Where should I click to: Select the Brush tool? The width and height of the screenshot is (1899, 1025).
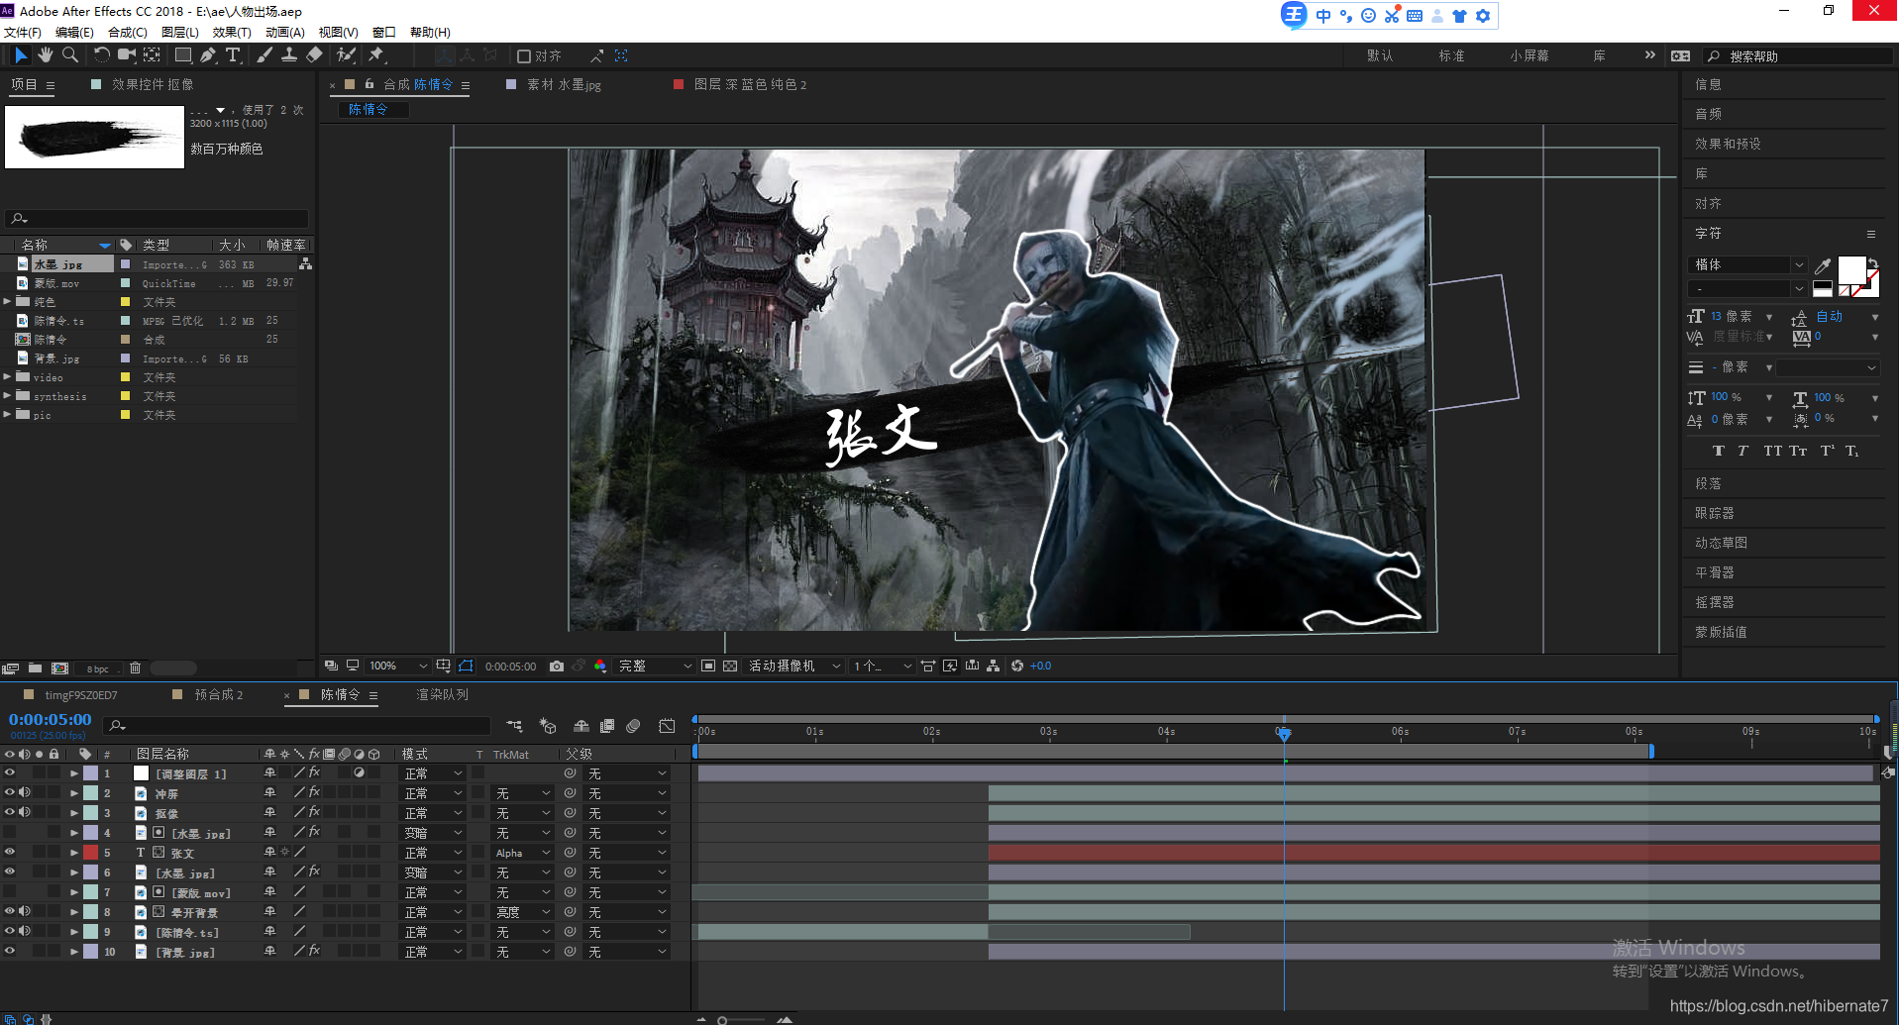(264, 55)
